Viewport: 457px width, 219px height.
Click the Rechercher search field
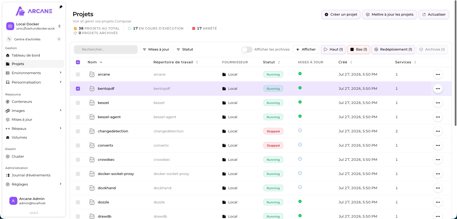pos(106,49)
